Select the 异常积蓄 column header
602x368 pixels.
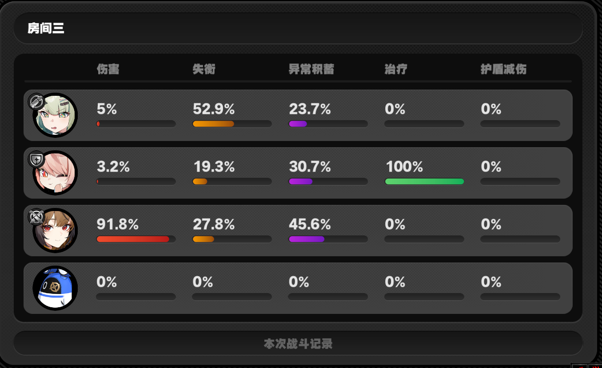(311, 69)
